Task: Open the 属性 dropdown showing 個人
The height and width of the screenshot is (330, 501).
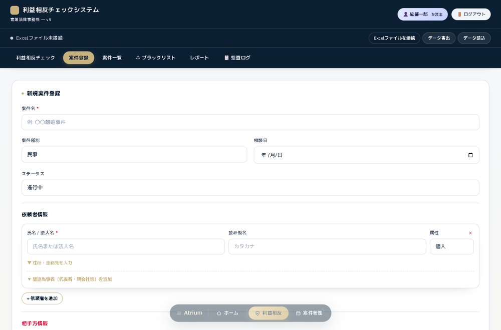Action: click(x=451, y=246)
